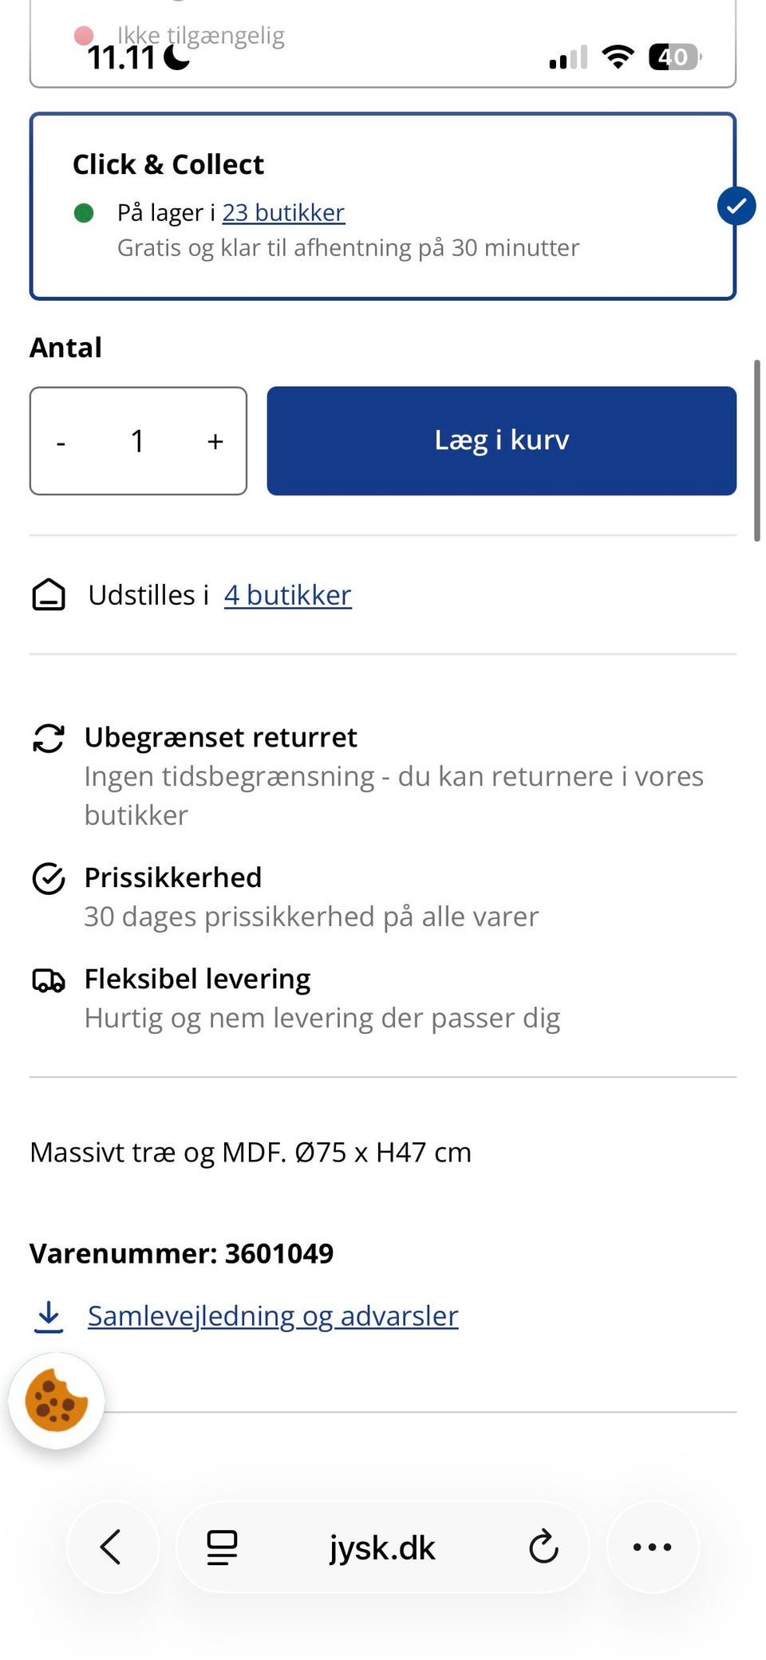Open the browser tabs overview icon
This screenshot has width=766, height=1660.
tap(222, 1547)
